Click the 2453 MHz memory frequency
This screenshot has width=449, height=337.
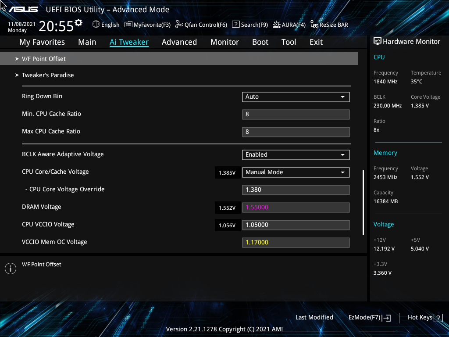[x=385, y=177]
